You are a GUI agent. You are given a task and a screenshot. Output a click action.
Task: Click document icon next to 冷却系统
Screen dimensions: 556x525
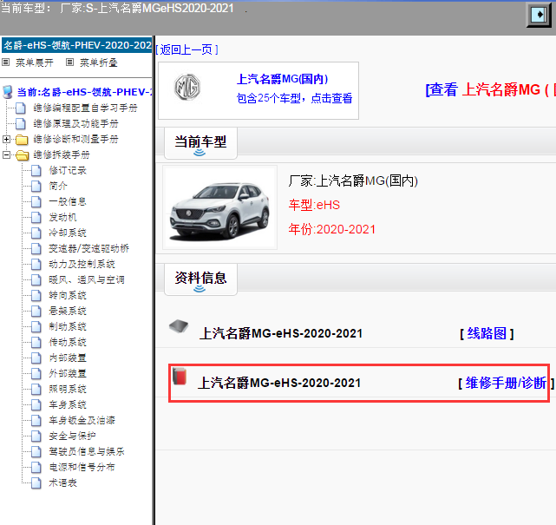click(36, 233)
